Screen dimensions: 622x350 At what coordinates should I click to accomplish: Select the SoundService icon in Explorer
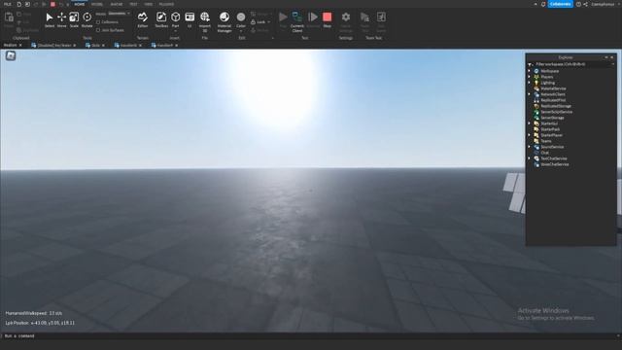pyautogui.click(x=536, y=147)
